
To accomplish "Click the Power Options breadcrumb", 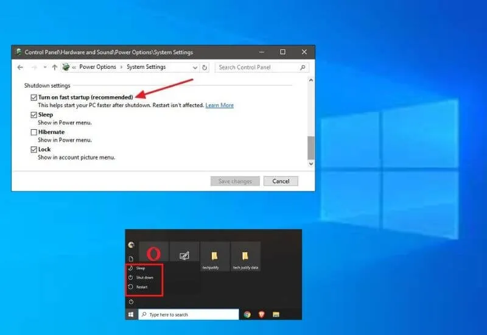I will tap(97, 67).
